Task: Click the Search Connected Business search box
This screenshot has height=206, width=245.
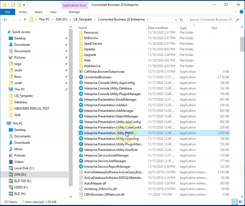Action: point(212,20)
